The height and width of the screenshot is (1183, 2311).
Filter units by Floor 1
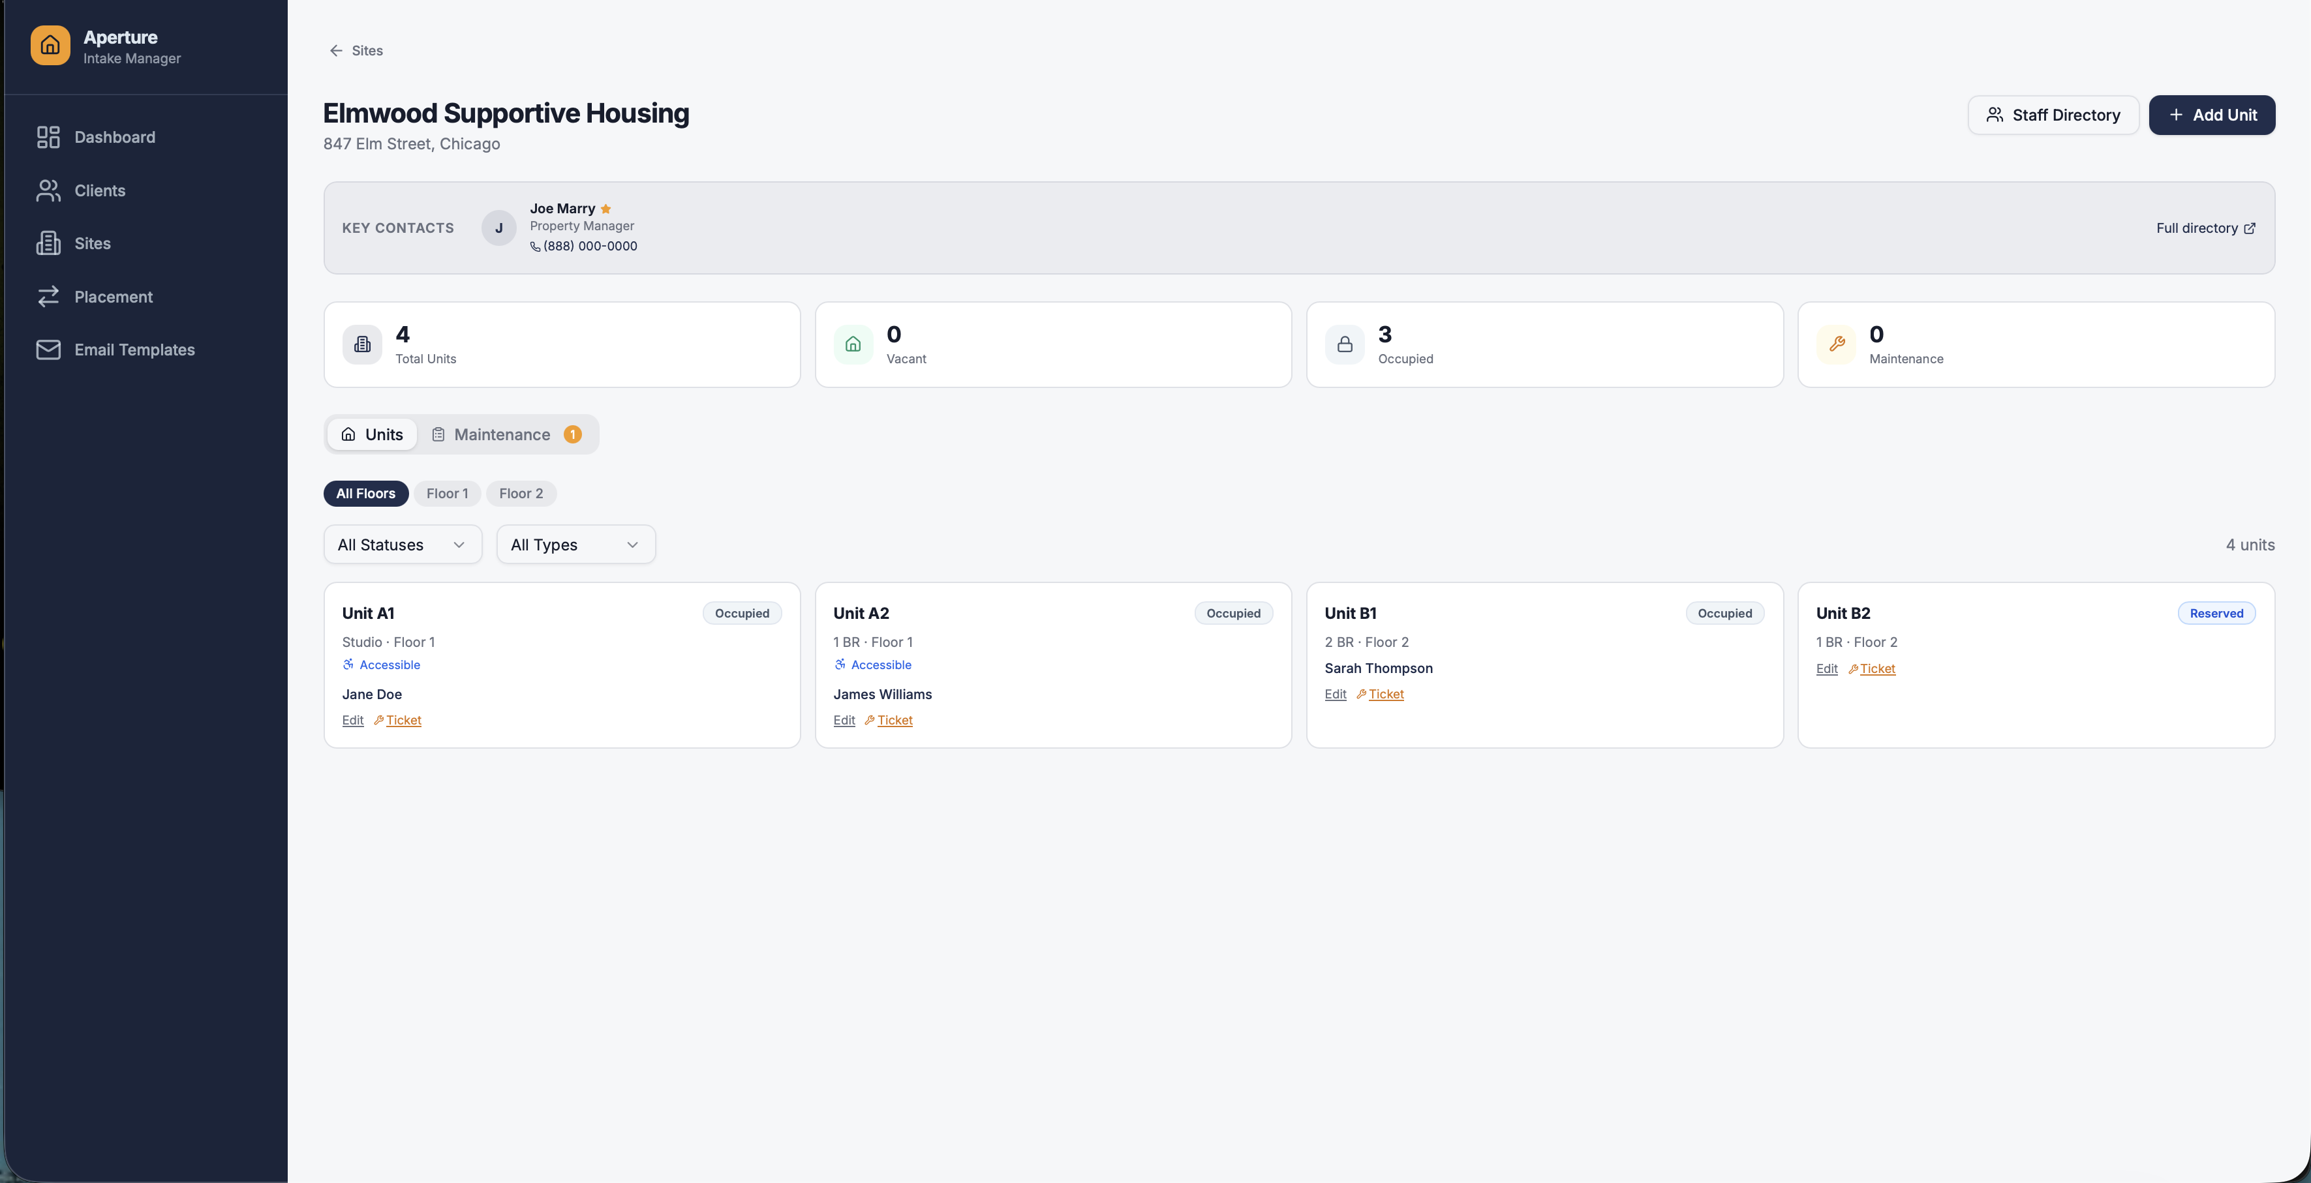[447, 493]
